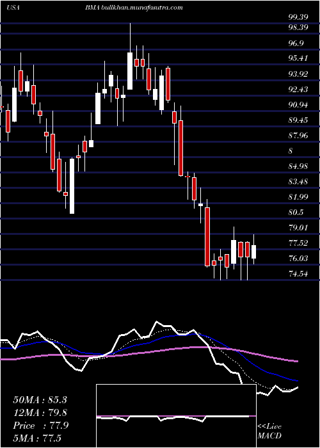Screen dimensions: 320x448
Task: Select the 99.39 price level label
Action: (x=298, y=17)
